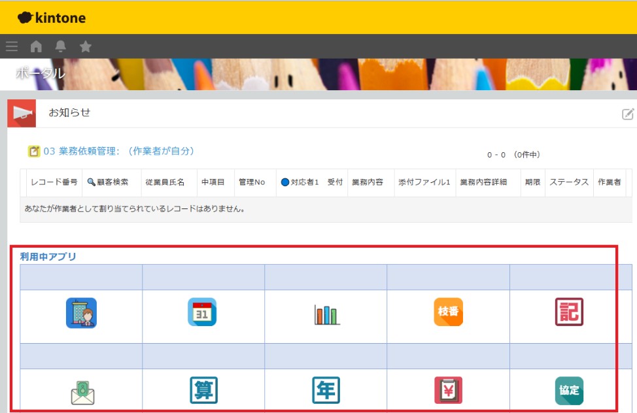Open the money envelope app icon
This screenshot has width=637, height=413.
click(x=82, y=393)
